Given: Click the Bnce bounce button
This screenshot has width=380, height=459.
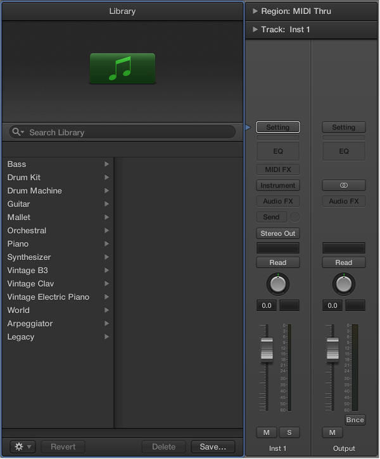Looking at the screenshot, I should pos(355,420).
